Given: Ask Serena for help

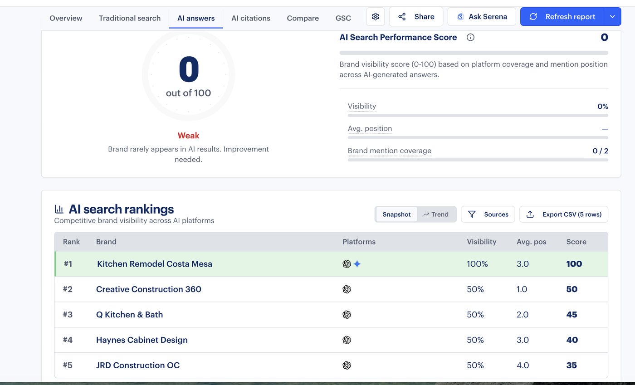Looking at the screenshot, I should (482, 17).
